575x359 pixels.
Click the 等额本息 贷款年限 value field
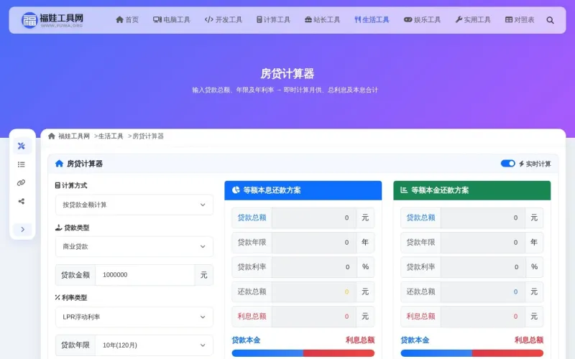(314, 242)
